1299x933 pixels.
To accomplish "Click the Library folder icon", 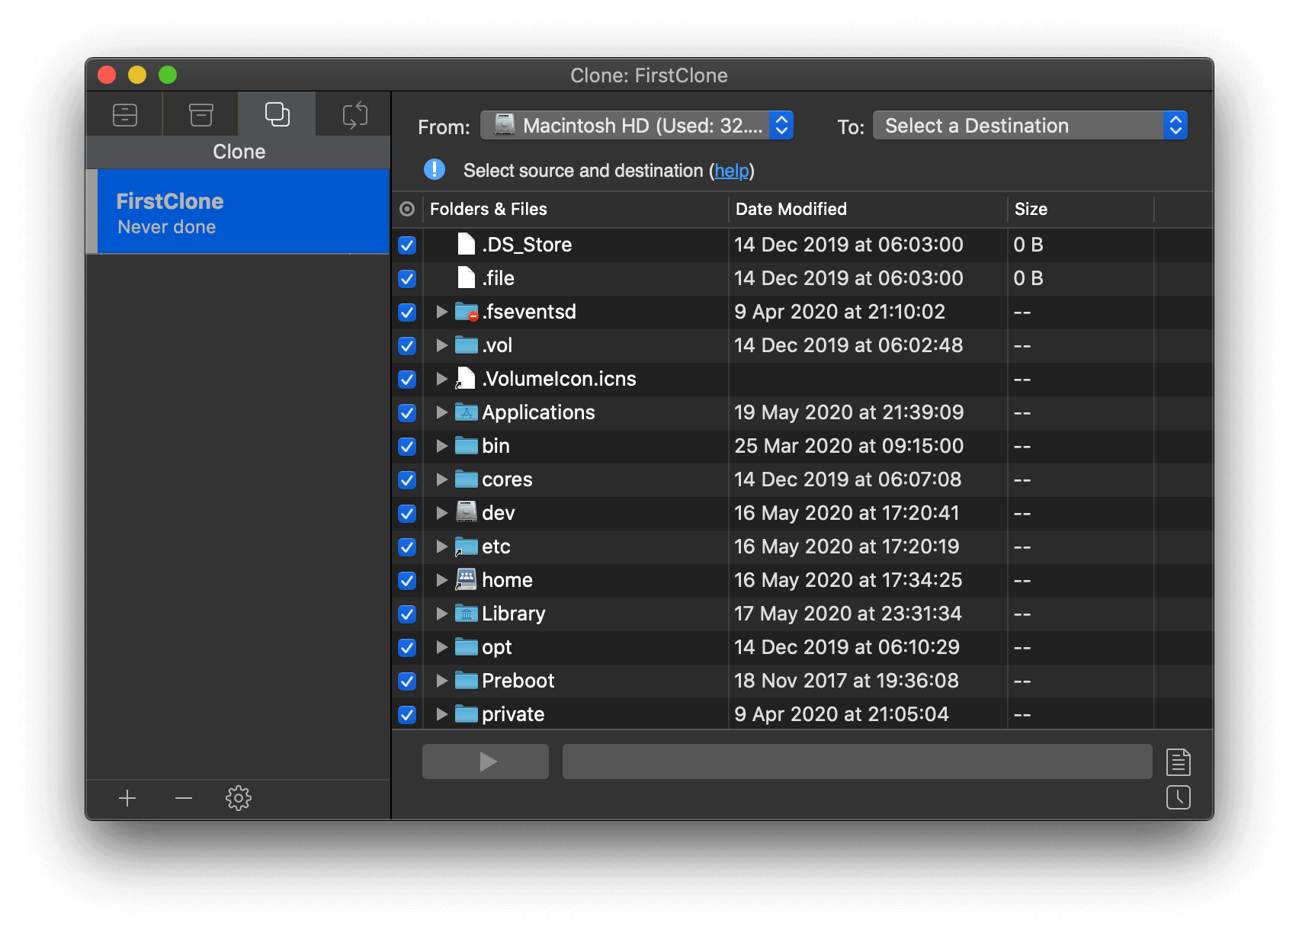I will 467,613.
